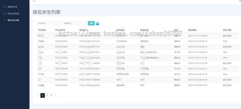Click 杨立老师 in the 09:40:20 row
Viewport: 241px width, 109px height.
[227, 80]
